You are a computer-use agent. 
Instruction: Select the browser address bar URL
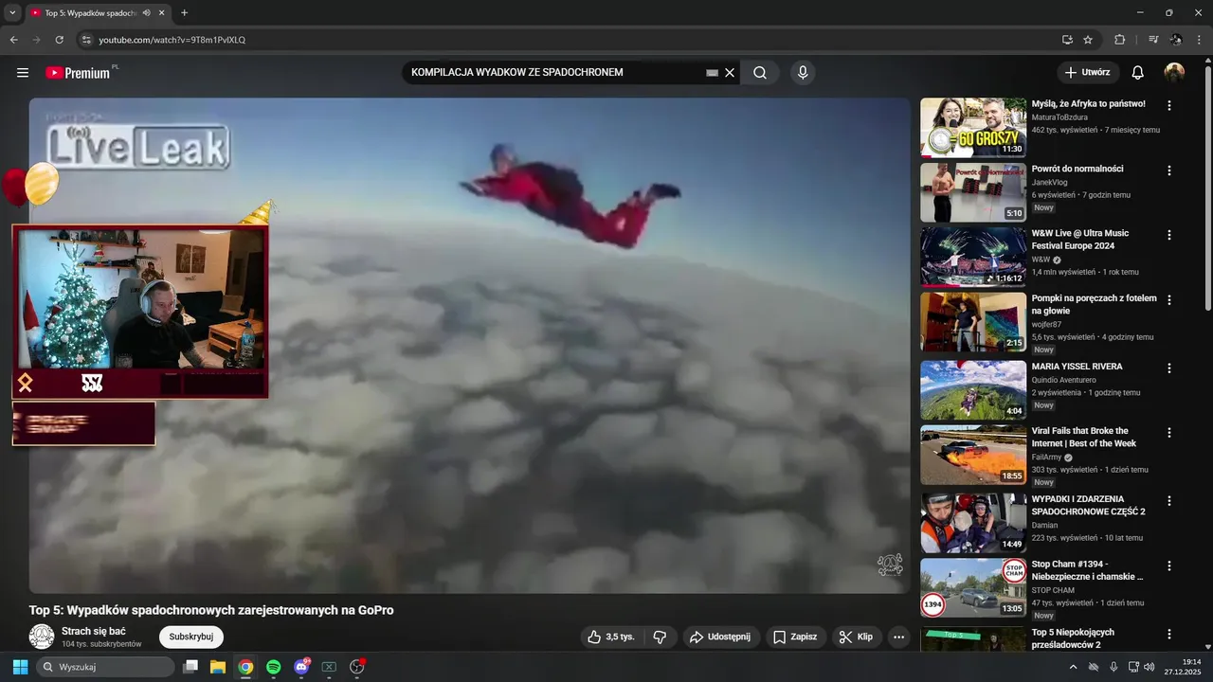tap(172, 40)
